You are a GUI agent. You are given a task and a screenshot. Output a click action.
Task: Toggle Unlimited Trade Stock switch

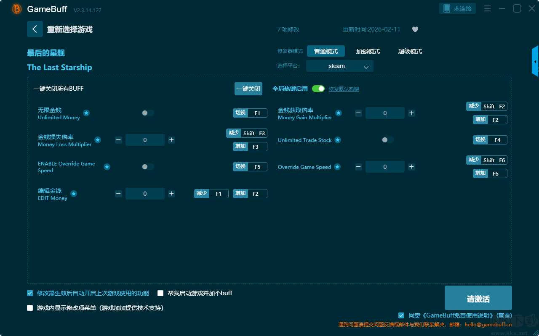coord(387,140)
